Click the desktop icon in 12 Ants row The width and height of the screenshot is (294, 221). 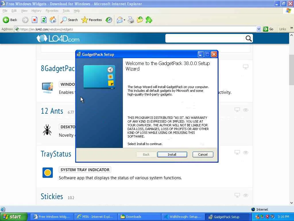point(237,110)
